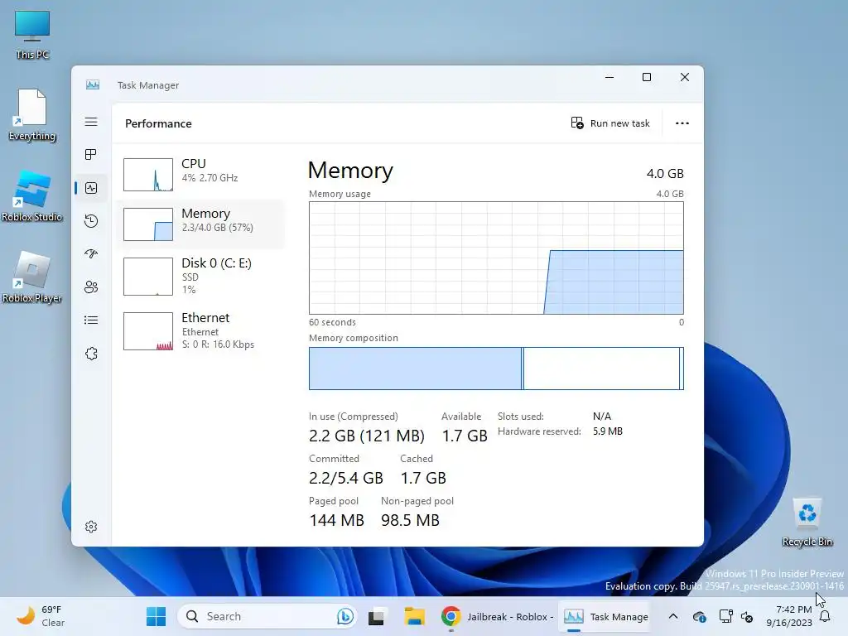Open the Windows Start menu
Image resolution: width=848 pixels, height=636 pixels.
157,616
